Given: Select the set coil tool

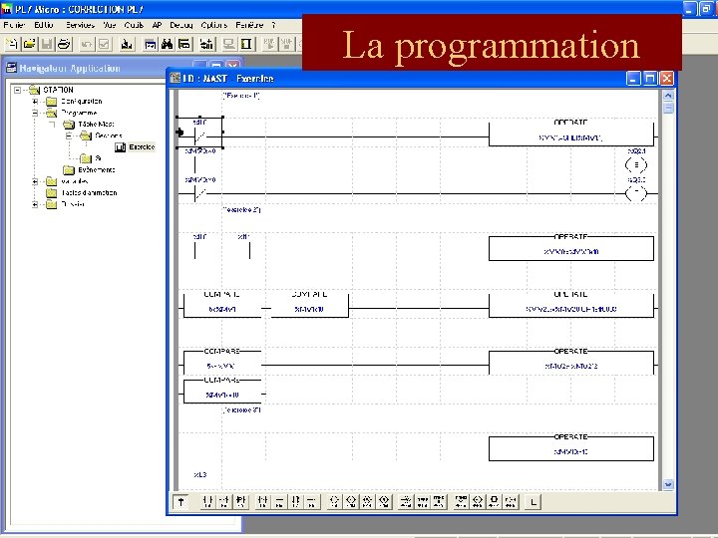Looking at the screenshot, I should pyautogui.click(x=367, y=502).
